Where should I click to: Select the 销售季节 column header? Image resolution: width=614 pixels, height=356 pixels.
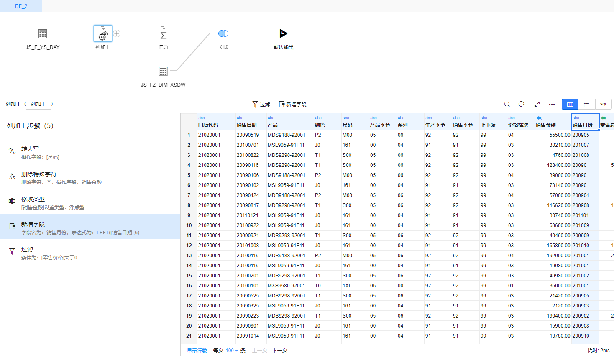pos(466,122)
